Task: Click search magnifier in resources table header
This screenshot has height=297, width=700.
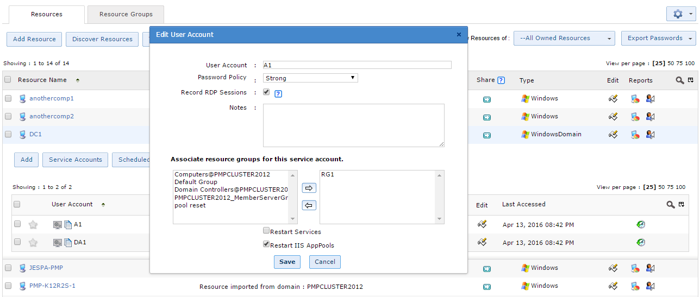Action: [x=679, y=80]
